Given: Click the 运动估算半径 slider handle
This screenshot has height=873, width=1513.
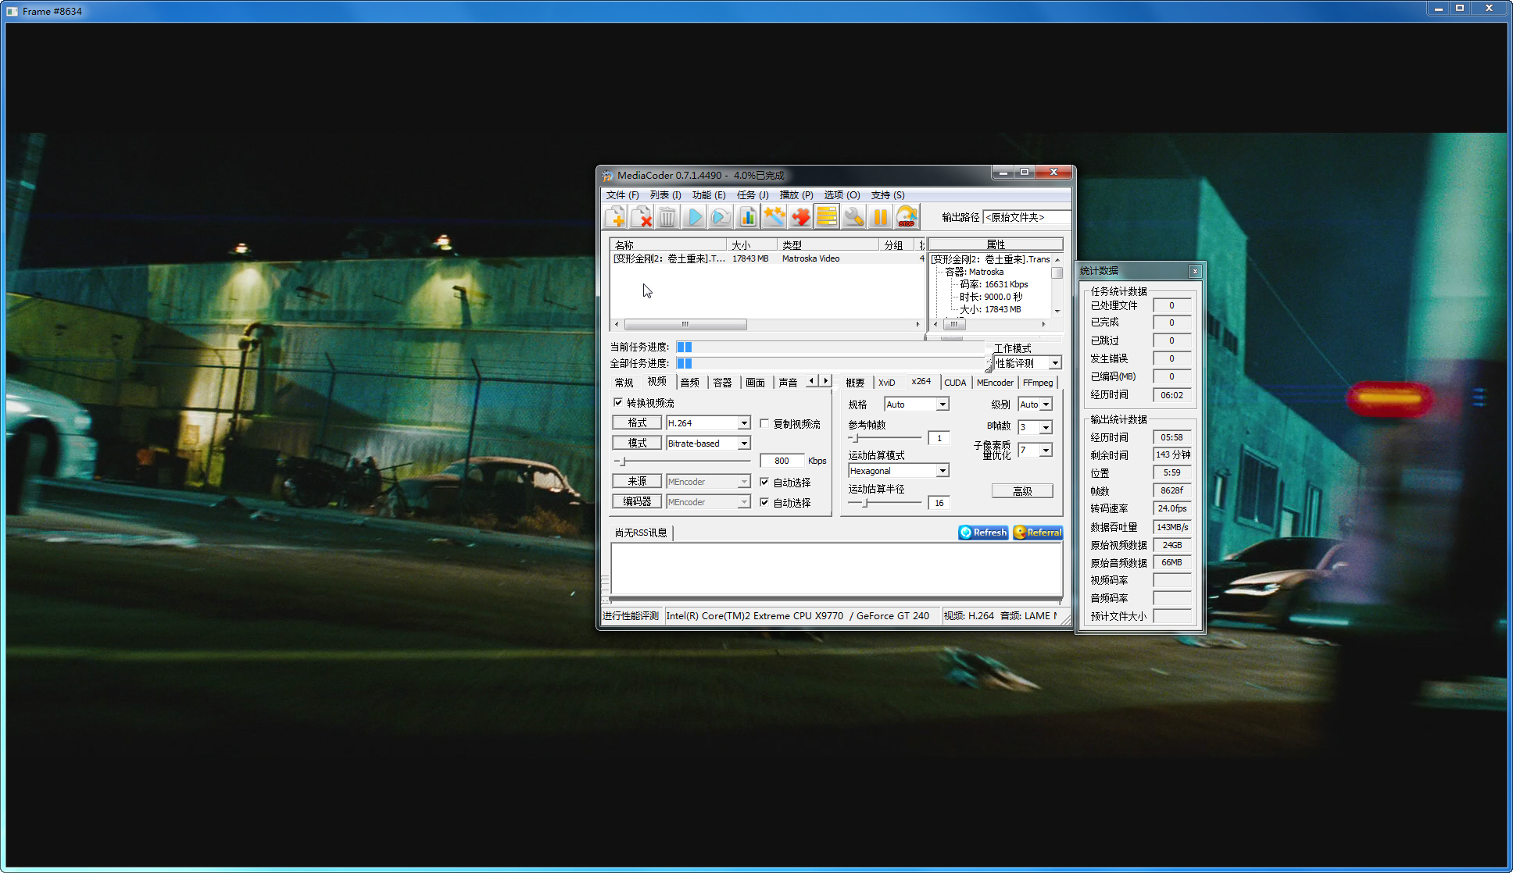Looking at the screenshot, I should coord(865,503).
